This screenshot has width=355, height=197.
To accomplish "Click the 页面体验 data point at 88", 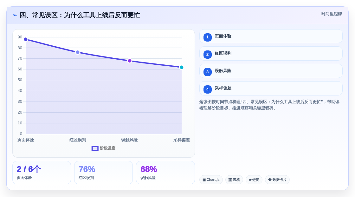I will pyautogui.click(x=26, y=39).
